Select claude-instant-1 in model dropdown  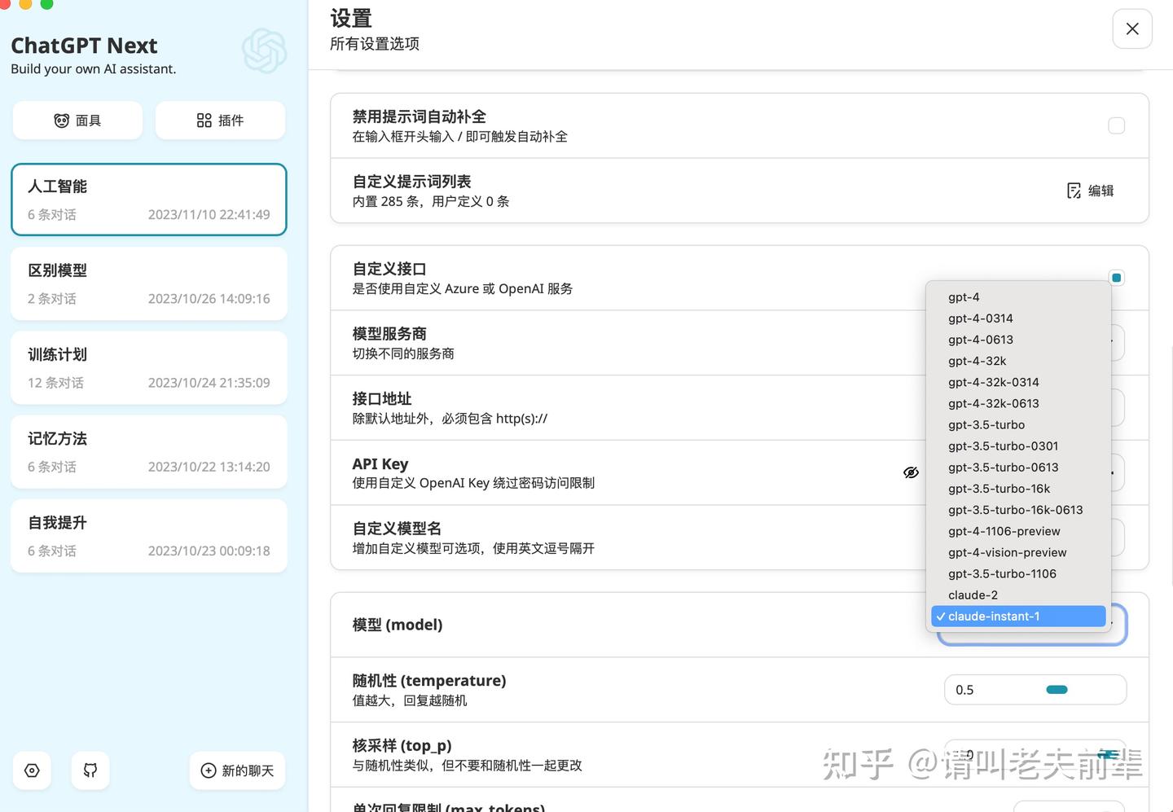(x=1018, y=617)
